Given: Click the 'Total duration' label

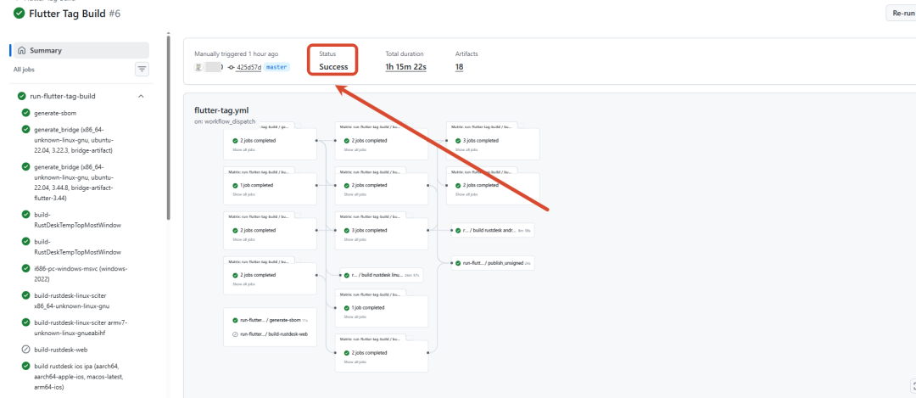Looking at the screenshot, I should [x=405, y=53].
